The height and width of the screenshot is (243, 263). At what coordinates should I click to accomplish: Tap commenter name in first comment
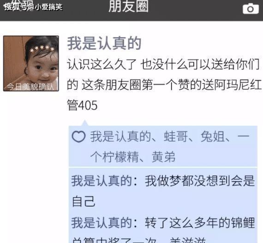tap(102, 181)
